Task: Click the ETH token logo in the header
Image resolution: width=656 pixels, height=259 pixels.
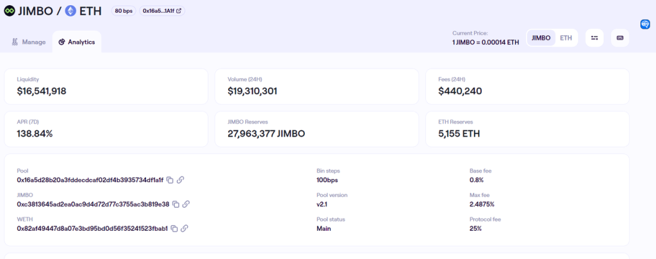Action: (70, 11)
